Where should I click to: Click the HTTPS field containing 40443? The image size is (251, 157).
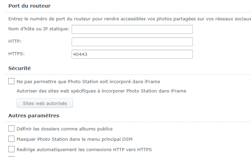point(132,54)
